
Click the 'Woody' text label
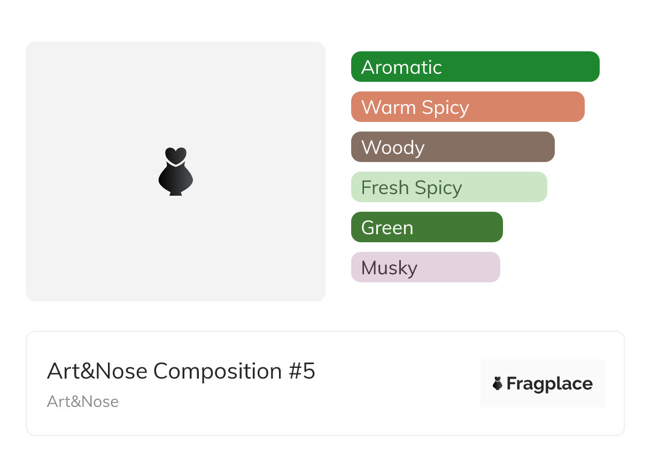coord(393,148)
